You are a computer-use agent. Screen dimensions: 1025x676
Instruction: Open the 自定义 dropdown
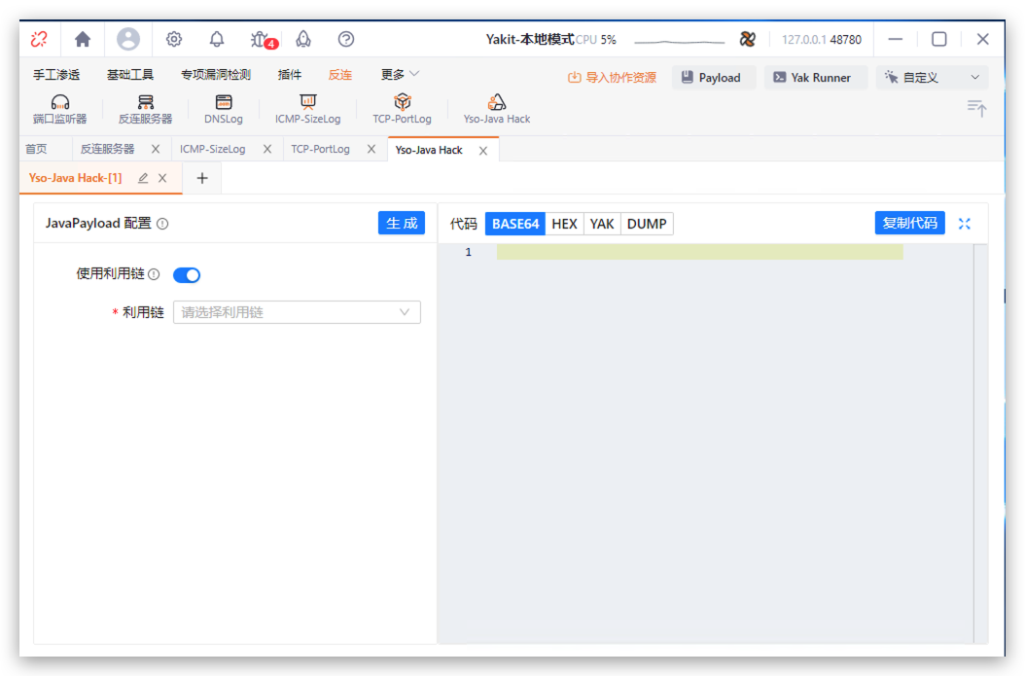(932, 78)
